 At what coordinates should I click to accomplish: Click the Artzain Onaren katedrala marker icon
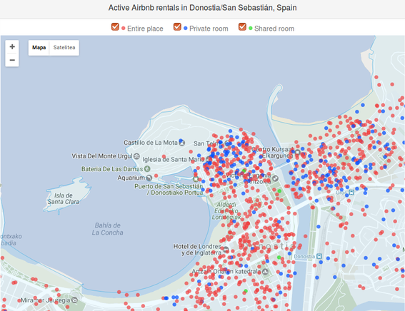click(265, 271)
